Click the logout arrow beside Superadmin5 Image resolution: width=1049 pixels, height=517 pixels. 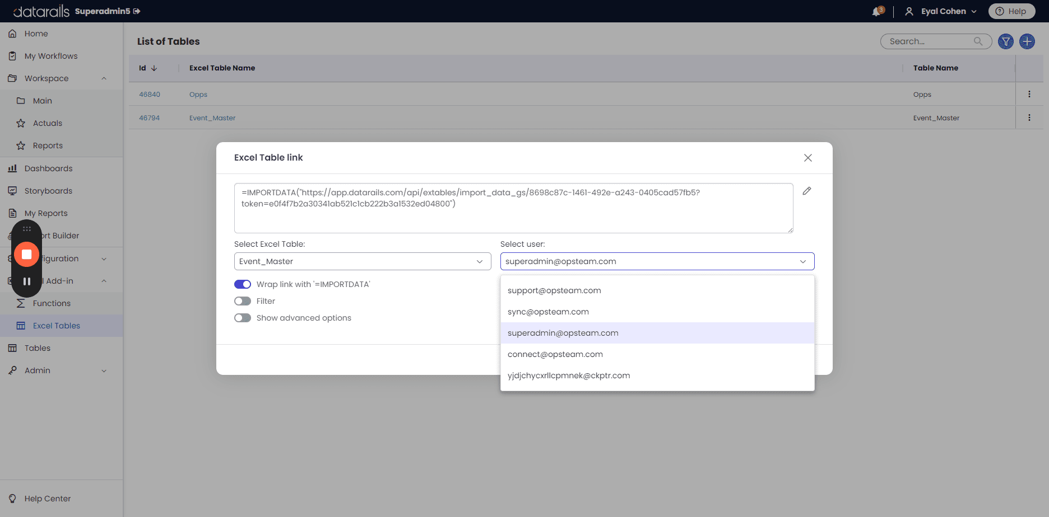click(x=137, y=11)
